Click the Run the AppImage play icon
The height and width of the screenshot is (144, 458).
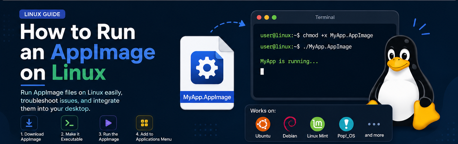(108, 123)
